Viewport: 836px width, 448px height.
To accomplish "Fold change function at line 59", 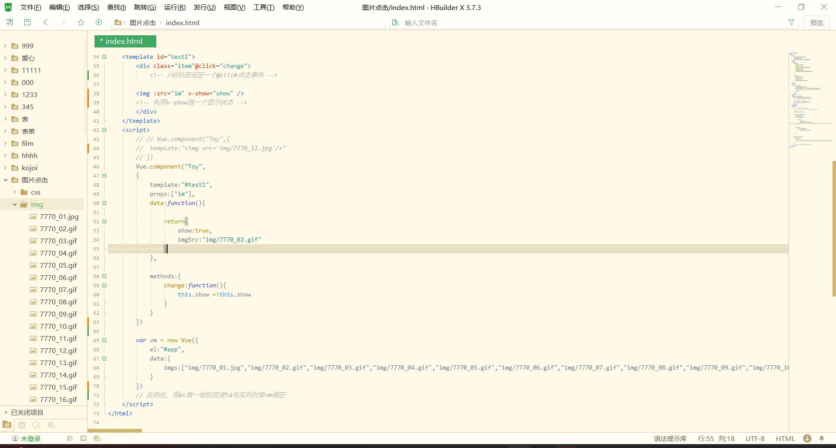I will pos(104,285).
